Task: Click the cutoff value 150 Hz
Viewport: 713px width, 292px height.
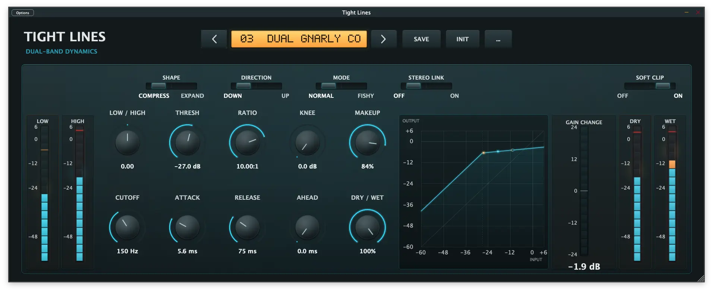Action: pos(127,251)
